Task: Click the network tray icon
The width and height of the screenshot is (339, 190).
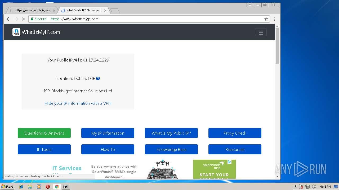Action: tap(307, 187)
